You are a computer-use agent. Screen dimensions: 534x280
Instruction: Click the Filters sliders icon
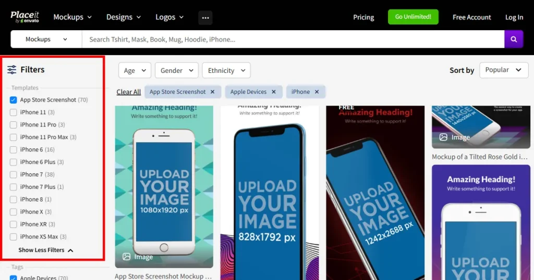pos(11,70)
